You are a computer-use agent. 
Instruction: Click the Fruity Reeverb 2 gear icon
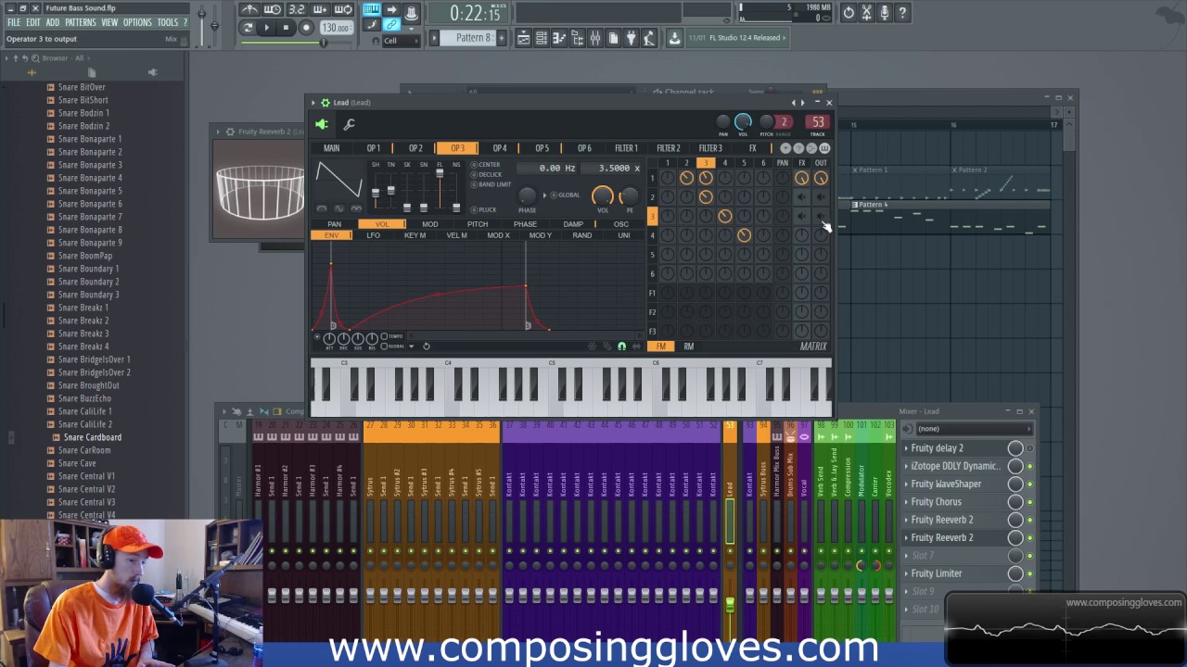tap(230, 132)
